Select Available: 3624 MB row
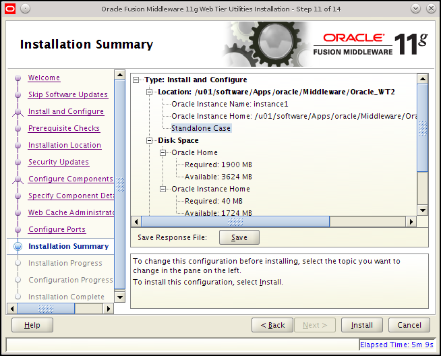 [218, 177]
